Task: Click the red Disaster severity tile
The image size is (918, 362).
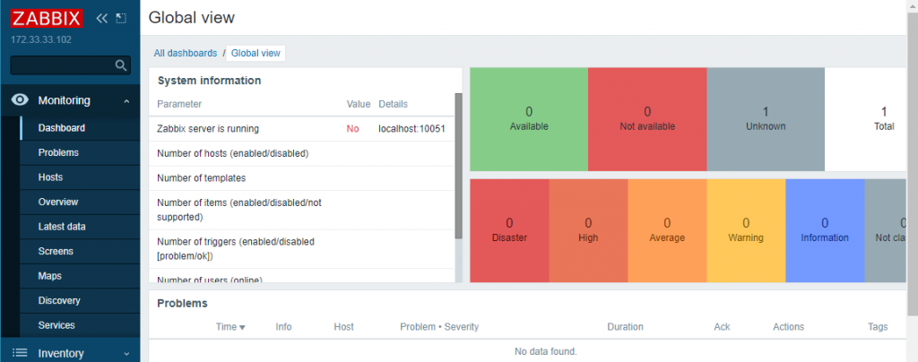Action: click(509, 229)
